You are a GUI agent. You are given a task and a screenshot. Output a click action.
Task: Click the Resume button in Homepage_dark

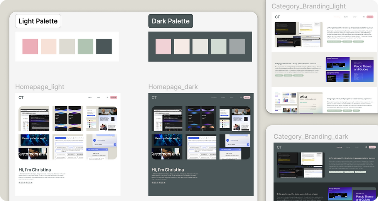click(x=247, y=97)
